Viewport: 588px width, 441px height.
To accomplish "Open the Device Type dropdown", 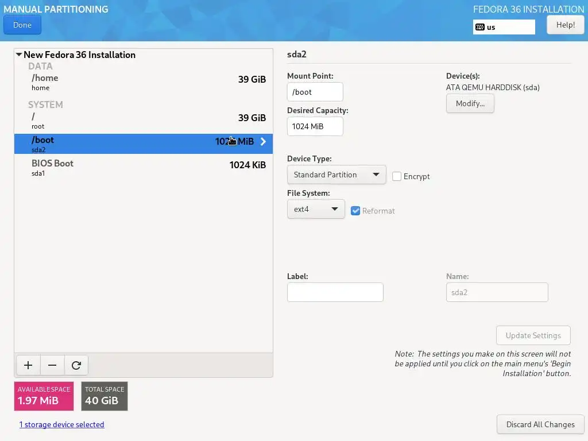I will coord(336,175).
